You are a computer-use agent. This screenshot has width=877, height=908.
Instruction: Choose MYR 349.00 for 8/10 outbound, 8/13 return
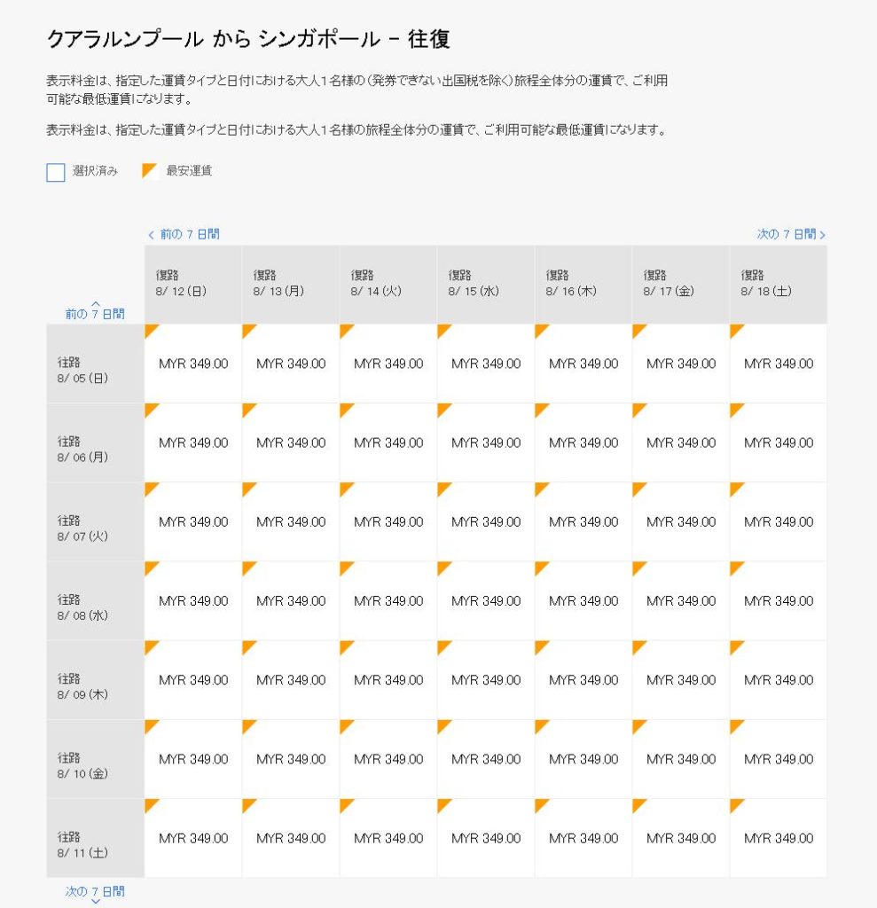tap(291, 759)
